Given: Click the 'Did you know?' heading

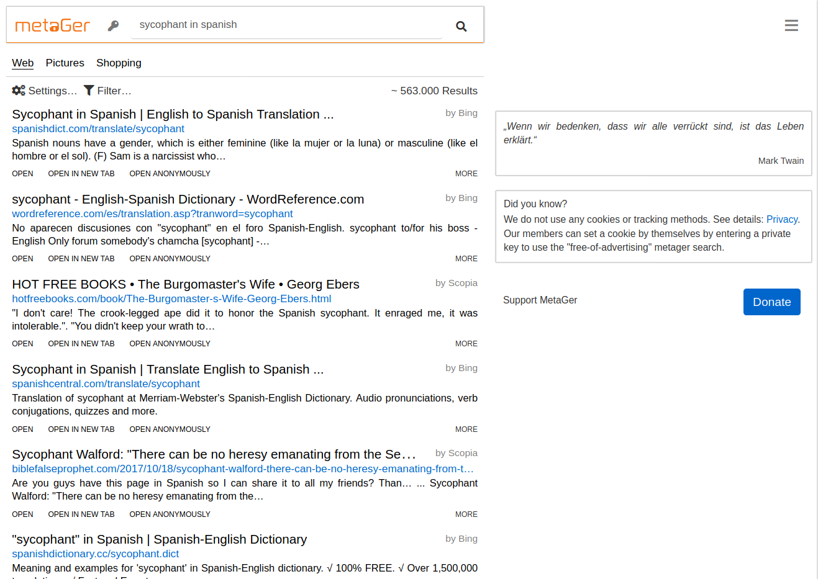Looking at the screenshot, I should tap(535, 204).
